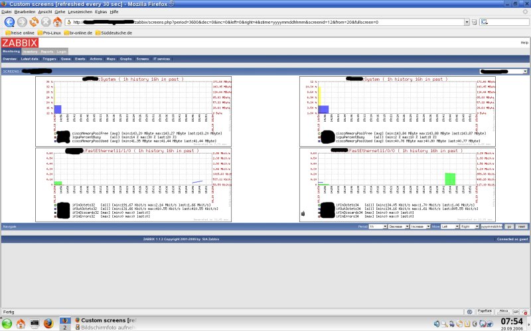Click the volume icon in system tray
531x331 pixels.
click(437, 324)
